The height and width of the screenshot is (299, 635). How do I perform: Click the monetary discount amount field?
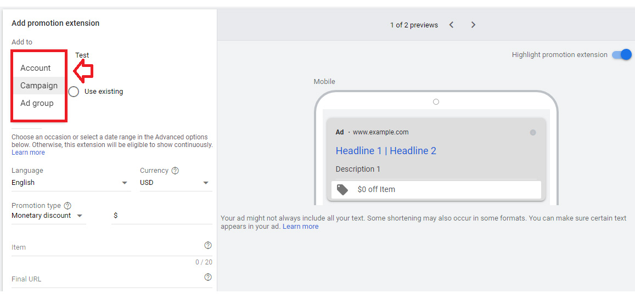(x=161, y=216)
